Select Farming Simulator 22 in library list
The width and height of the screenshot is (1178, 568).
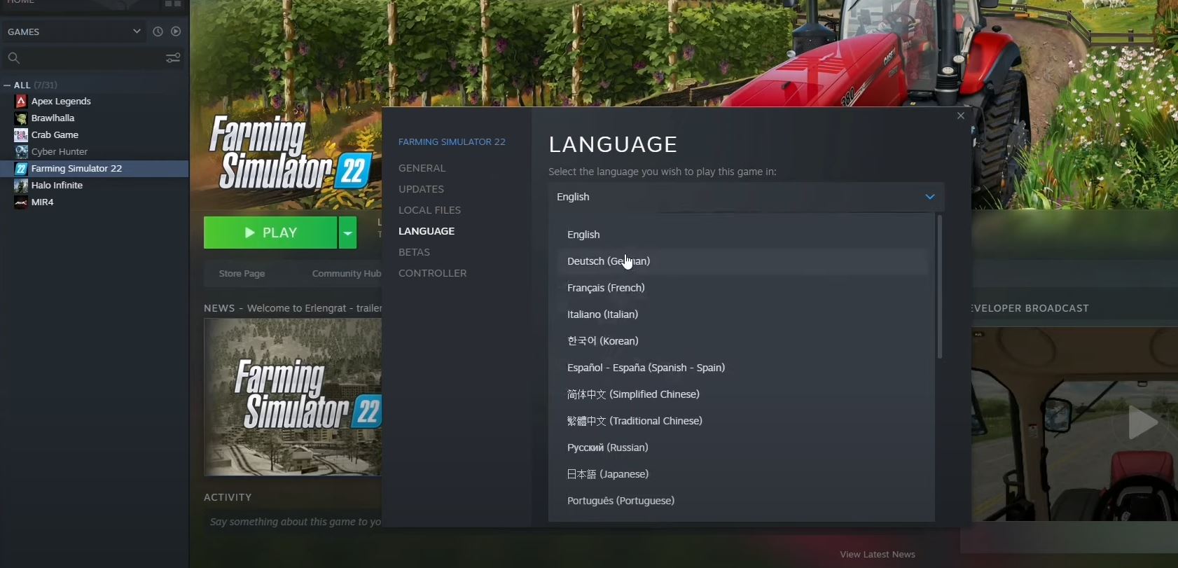tap(95, 168)
